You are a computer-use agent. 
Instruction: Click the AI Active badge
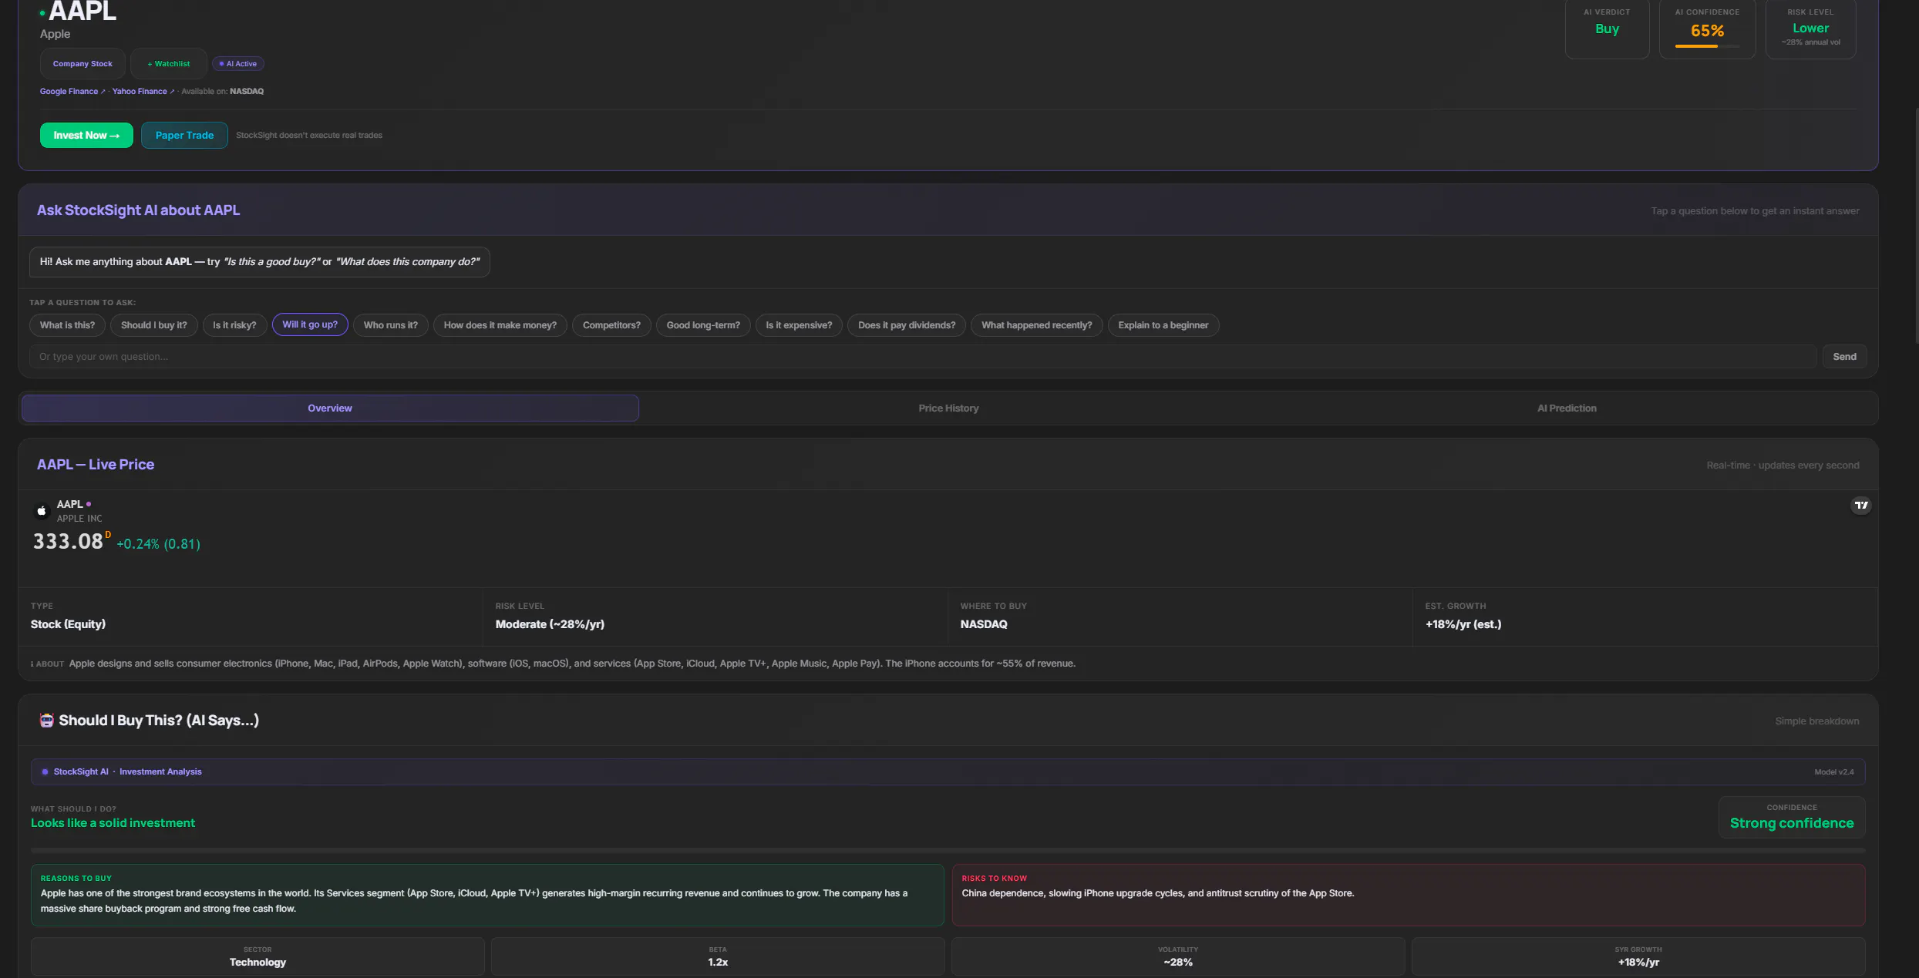(x=238, y=64)
